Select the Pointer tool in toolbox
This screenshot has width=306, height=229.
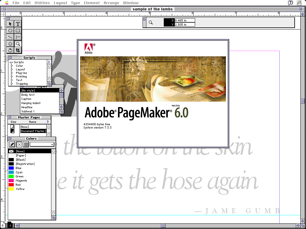[10, 24]
